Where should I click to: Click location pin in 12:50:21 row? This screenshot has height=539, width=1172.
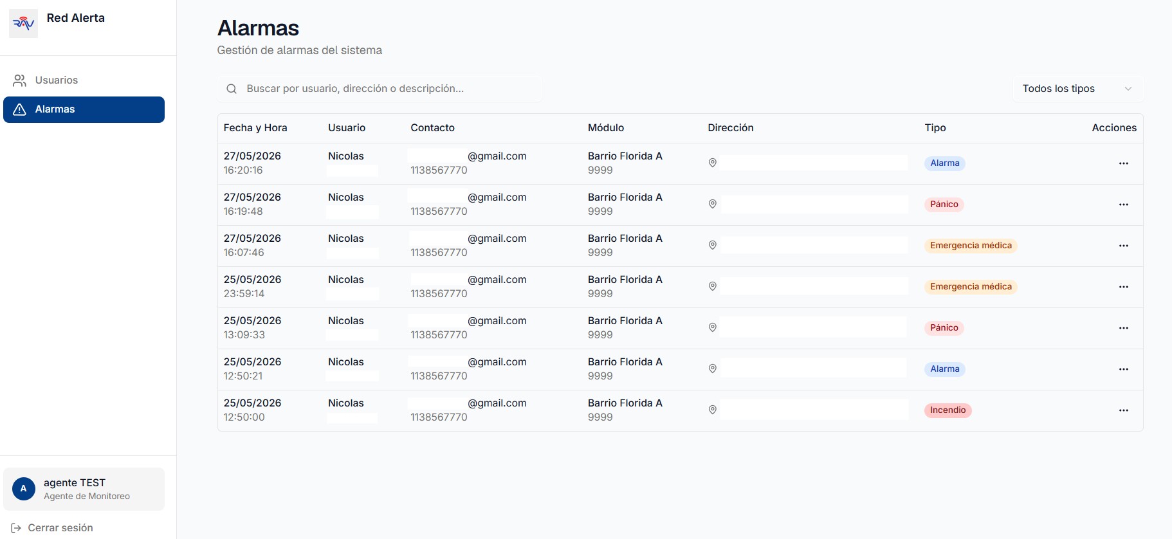(x=712, y=369)
